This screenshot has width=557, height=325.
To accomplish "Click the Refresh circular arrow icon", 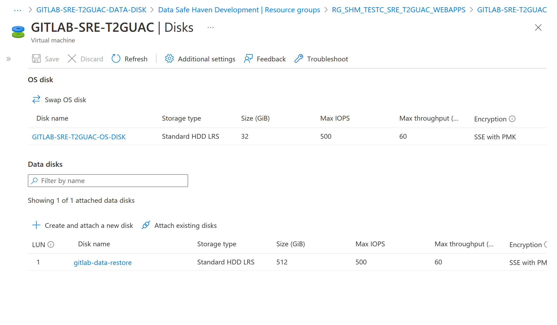I will [116, 59].
